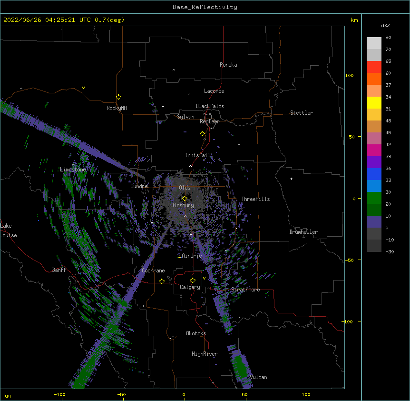Click the yellow marker south of Cochrane
Viewport: 410px width, 401px height.
click(162, 281)
